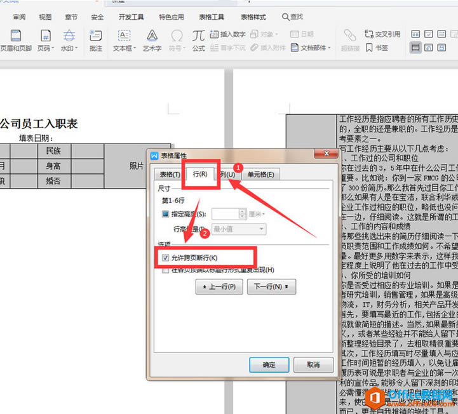Insert an equation with 公式 icon
This screenshot has width=458, height=414.
coord(198,41)
